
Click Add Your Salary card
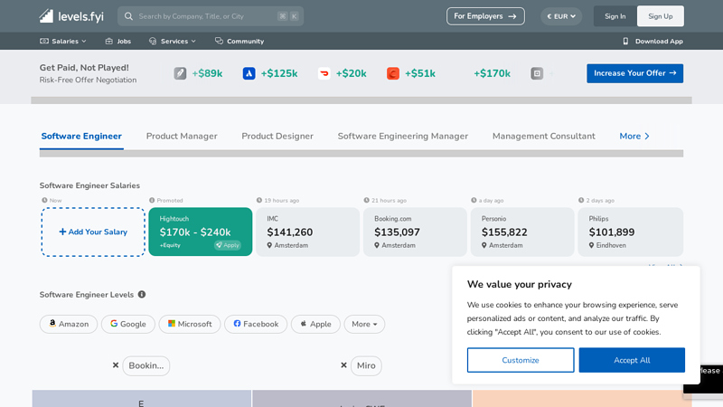[93, 232]
